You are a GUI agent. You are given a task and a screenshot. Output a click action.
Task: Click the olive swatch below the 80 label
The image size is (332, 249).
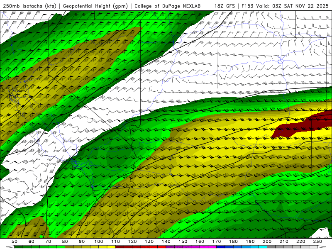[x=69, y=247]
